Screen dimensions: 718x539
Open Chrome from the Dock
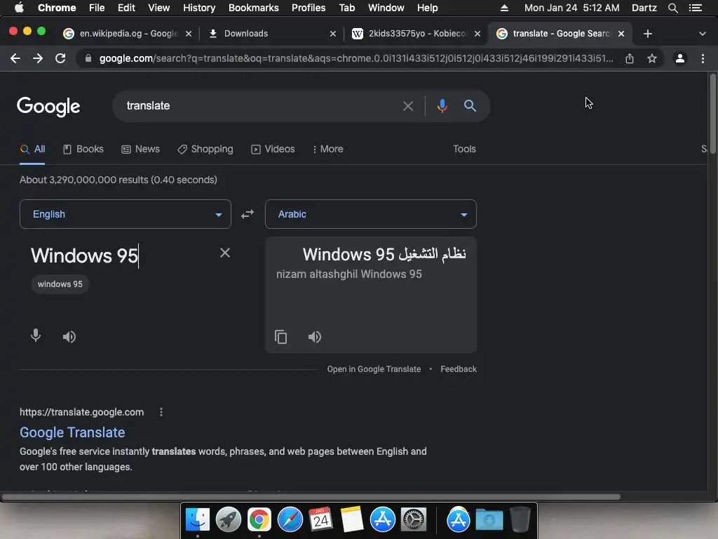click(259, 520)
